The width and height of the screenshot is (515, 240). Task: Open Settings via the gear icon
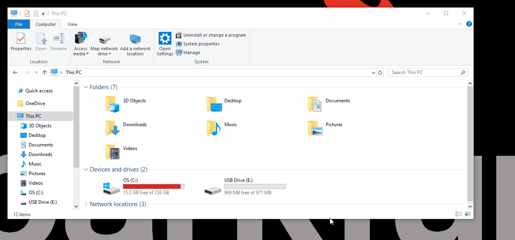pos(165,39)
